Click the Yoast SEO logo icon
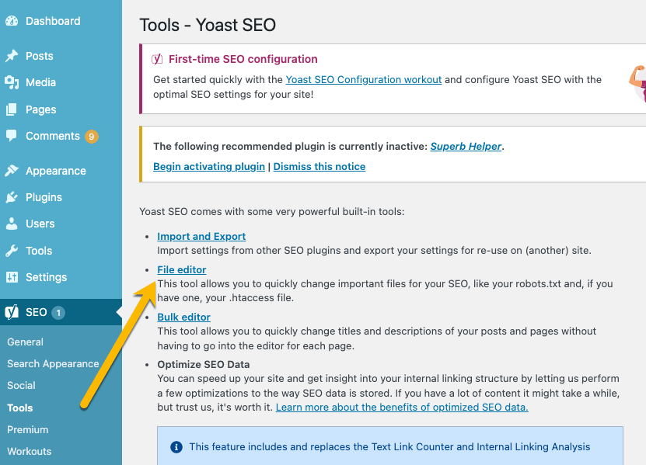The width and height of the screenshot is (646, 465). click(13, 312)
